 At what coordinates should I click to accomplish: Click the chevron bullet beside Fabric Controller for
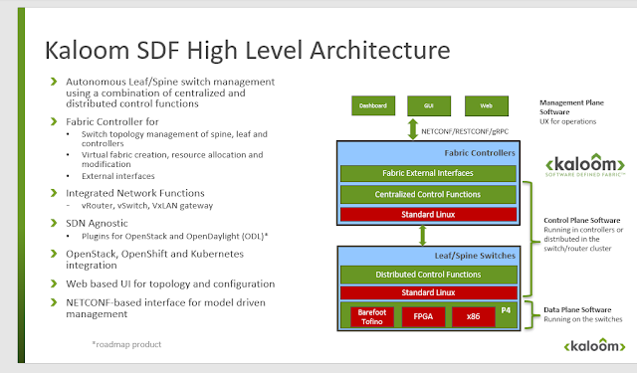[54, 121]
